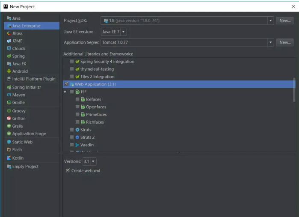The height and width of the screenshot is (217, 299).
Task: Enable the Icefaces checkbox
Action: click(77, 99)
